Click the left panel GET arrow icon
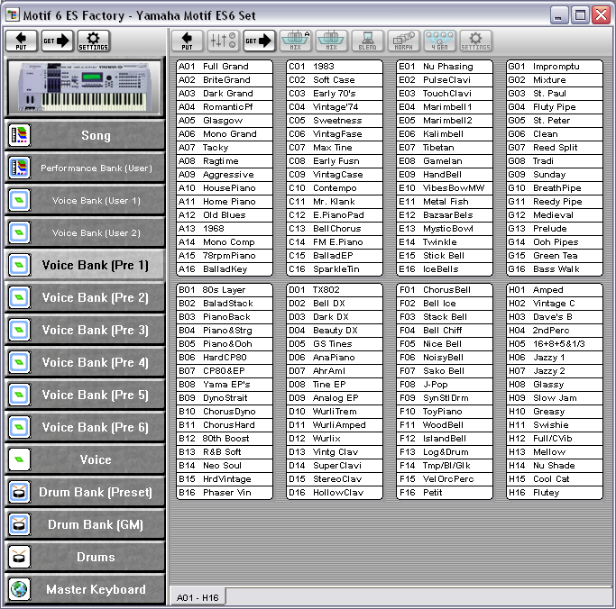The height and width of the screenshot is (609, 616). [57, 41]
